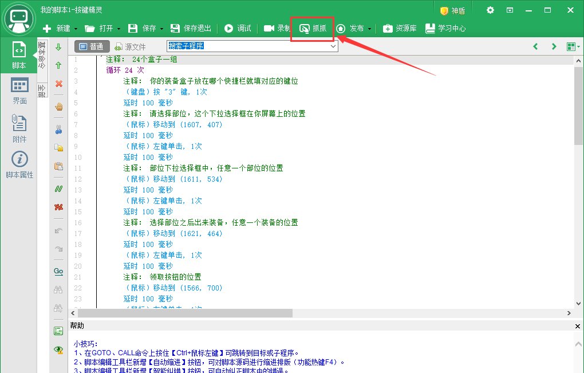584x373 pixels.
Task: Switch to 源文件 source view mode
Action: [130, 46]
